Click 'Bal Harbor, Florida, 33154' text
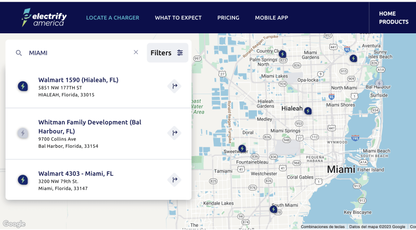 68,146
